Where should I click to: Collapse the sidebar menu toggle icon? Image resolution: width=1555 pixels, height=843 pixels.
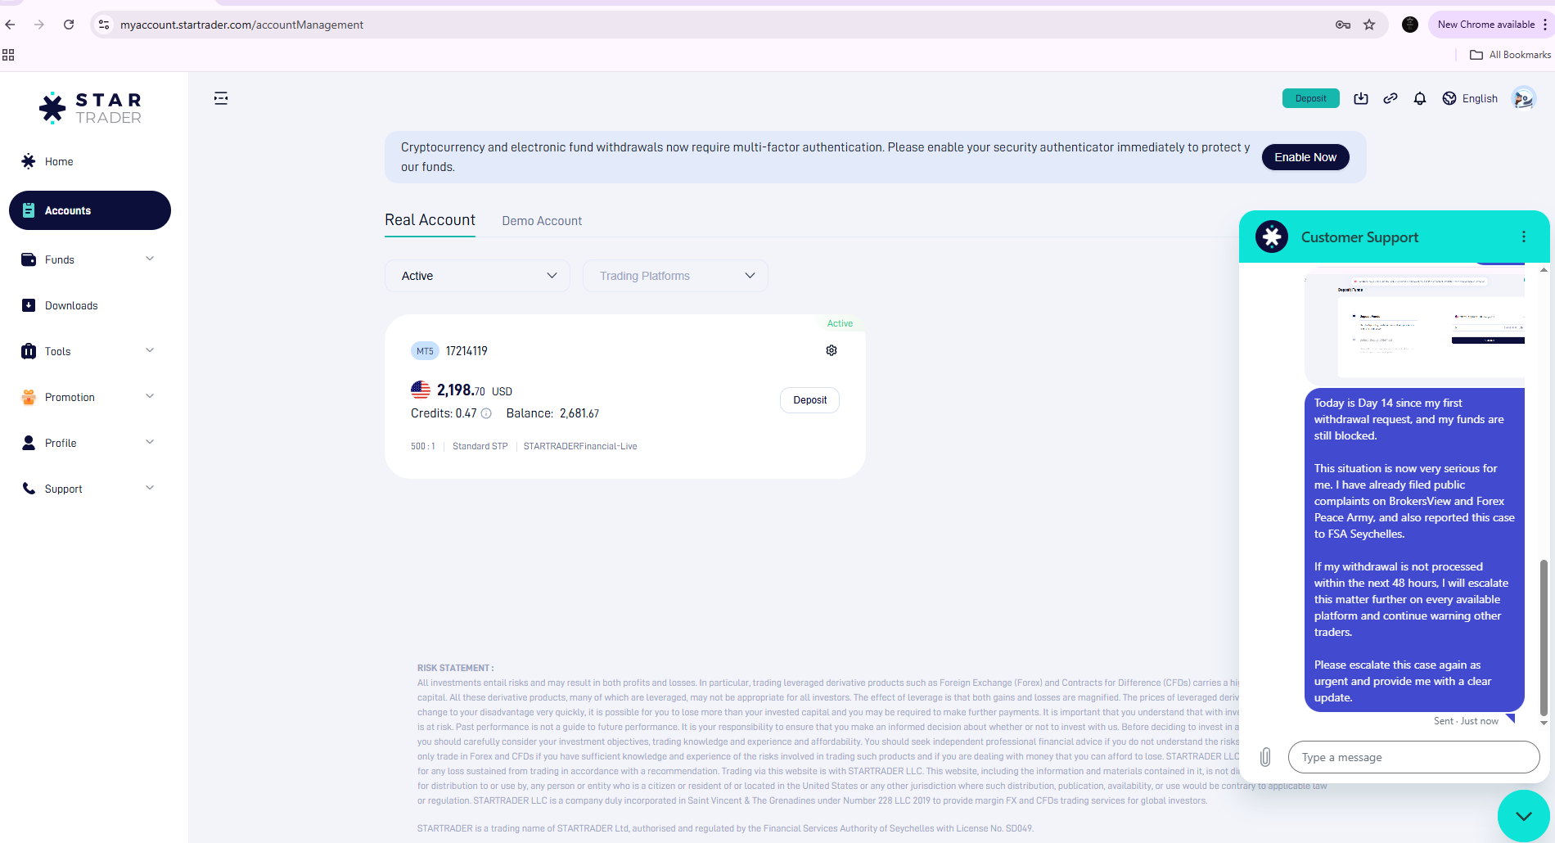[221, 98]
